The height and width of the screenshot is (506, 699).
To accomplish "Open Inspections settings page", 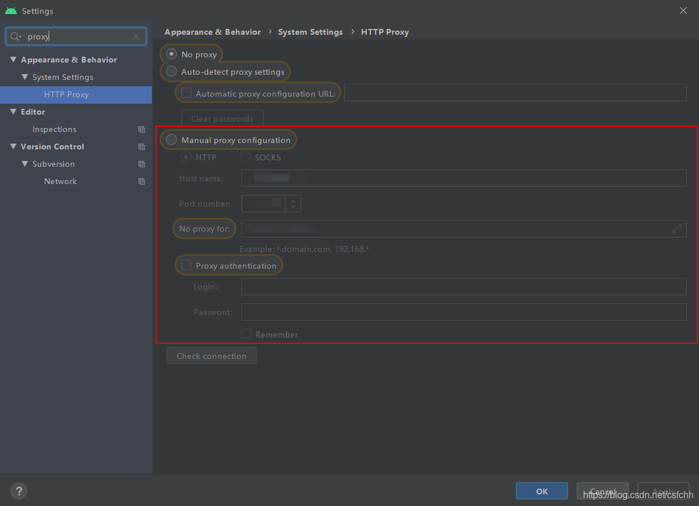I will point(54,129).
